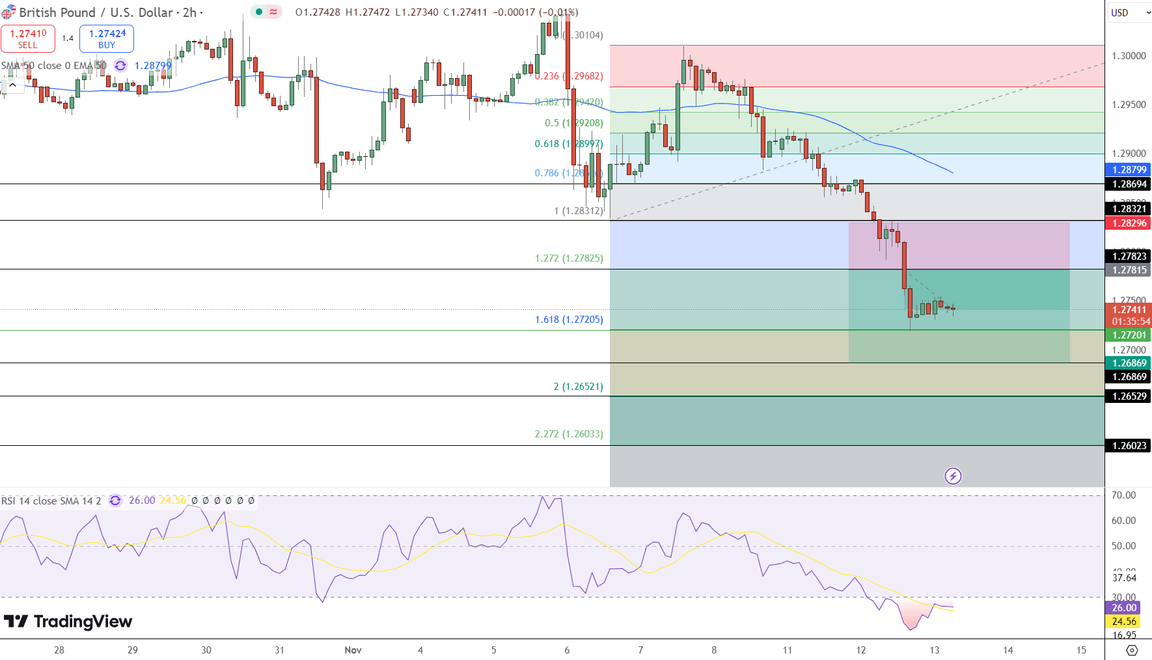Click the current price label 1.27411 on axis
Viewport: 1152px width, 660px height.
pos(1129,310)
